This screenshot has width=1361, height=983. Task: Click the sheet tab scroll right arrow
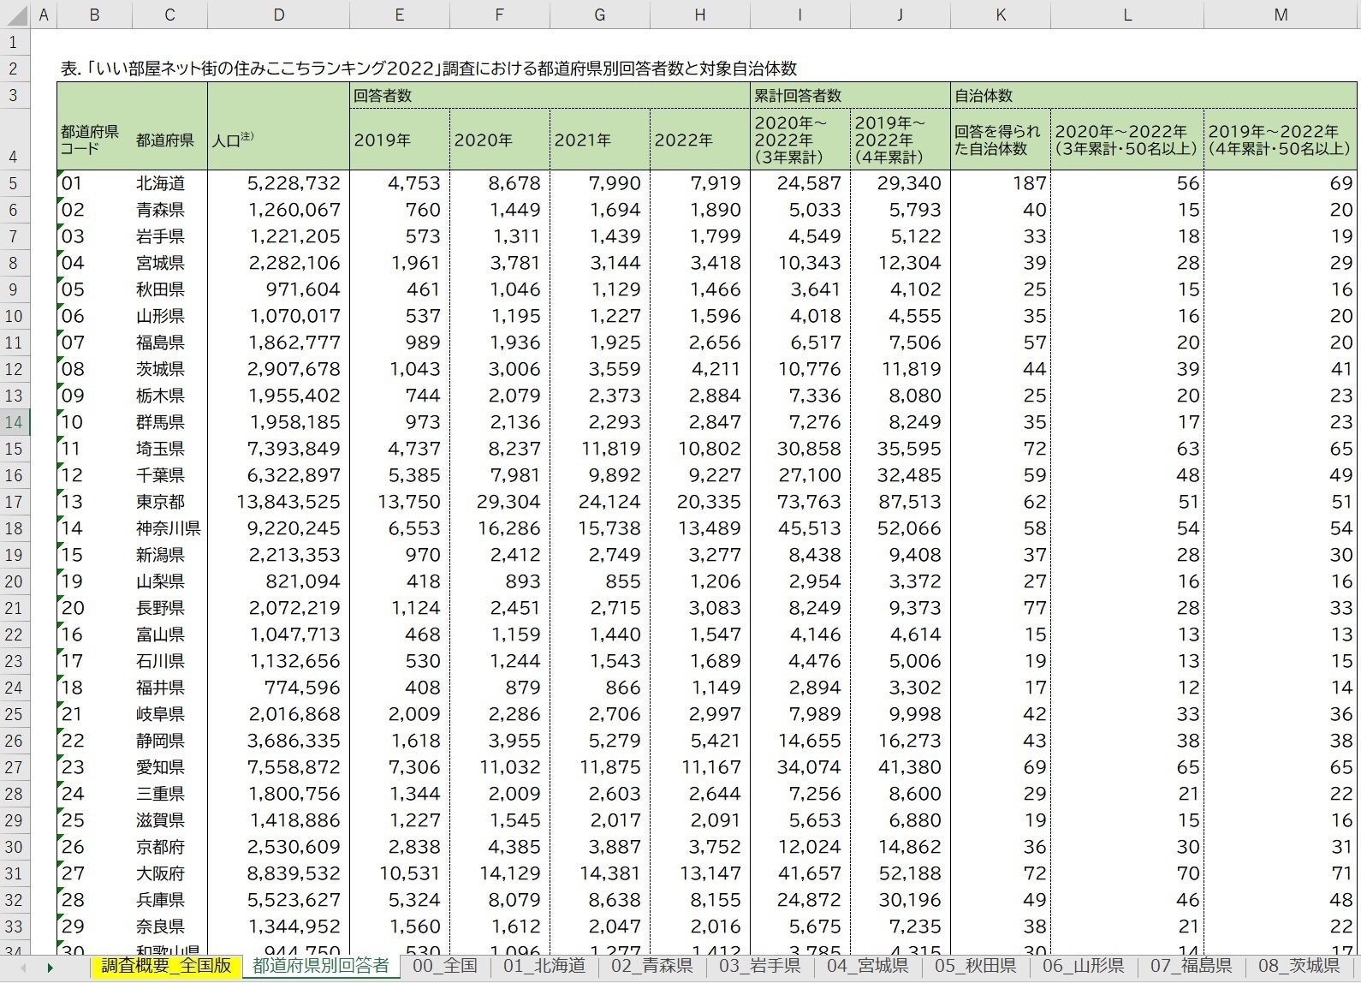pyautogui.click(x=51, y=968)
